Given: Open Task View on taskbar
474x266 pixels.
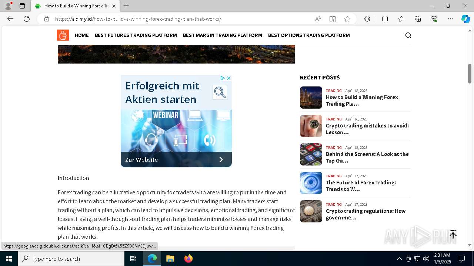Looking at the screenshot, I should 133,259.
